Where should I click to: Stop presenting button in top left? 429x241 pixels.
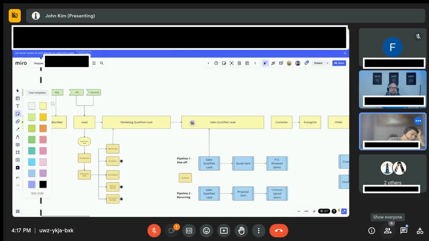15,16
